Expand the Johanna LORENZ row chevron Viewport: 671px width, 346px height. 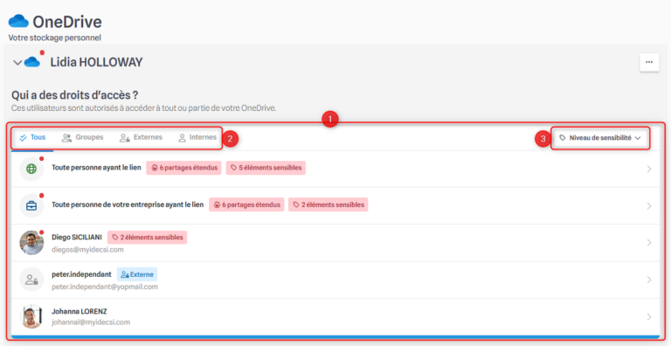click(649, 317)
